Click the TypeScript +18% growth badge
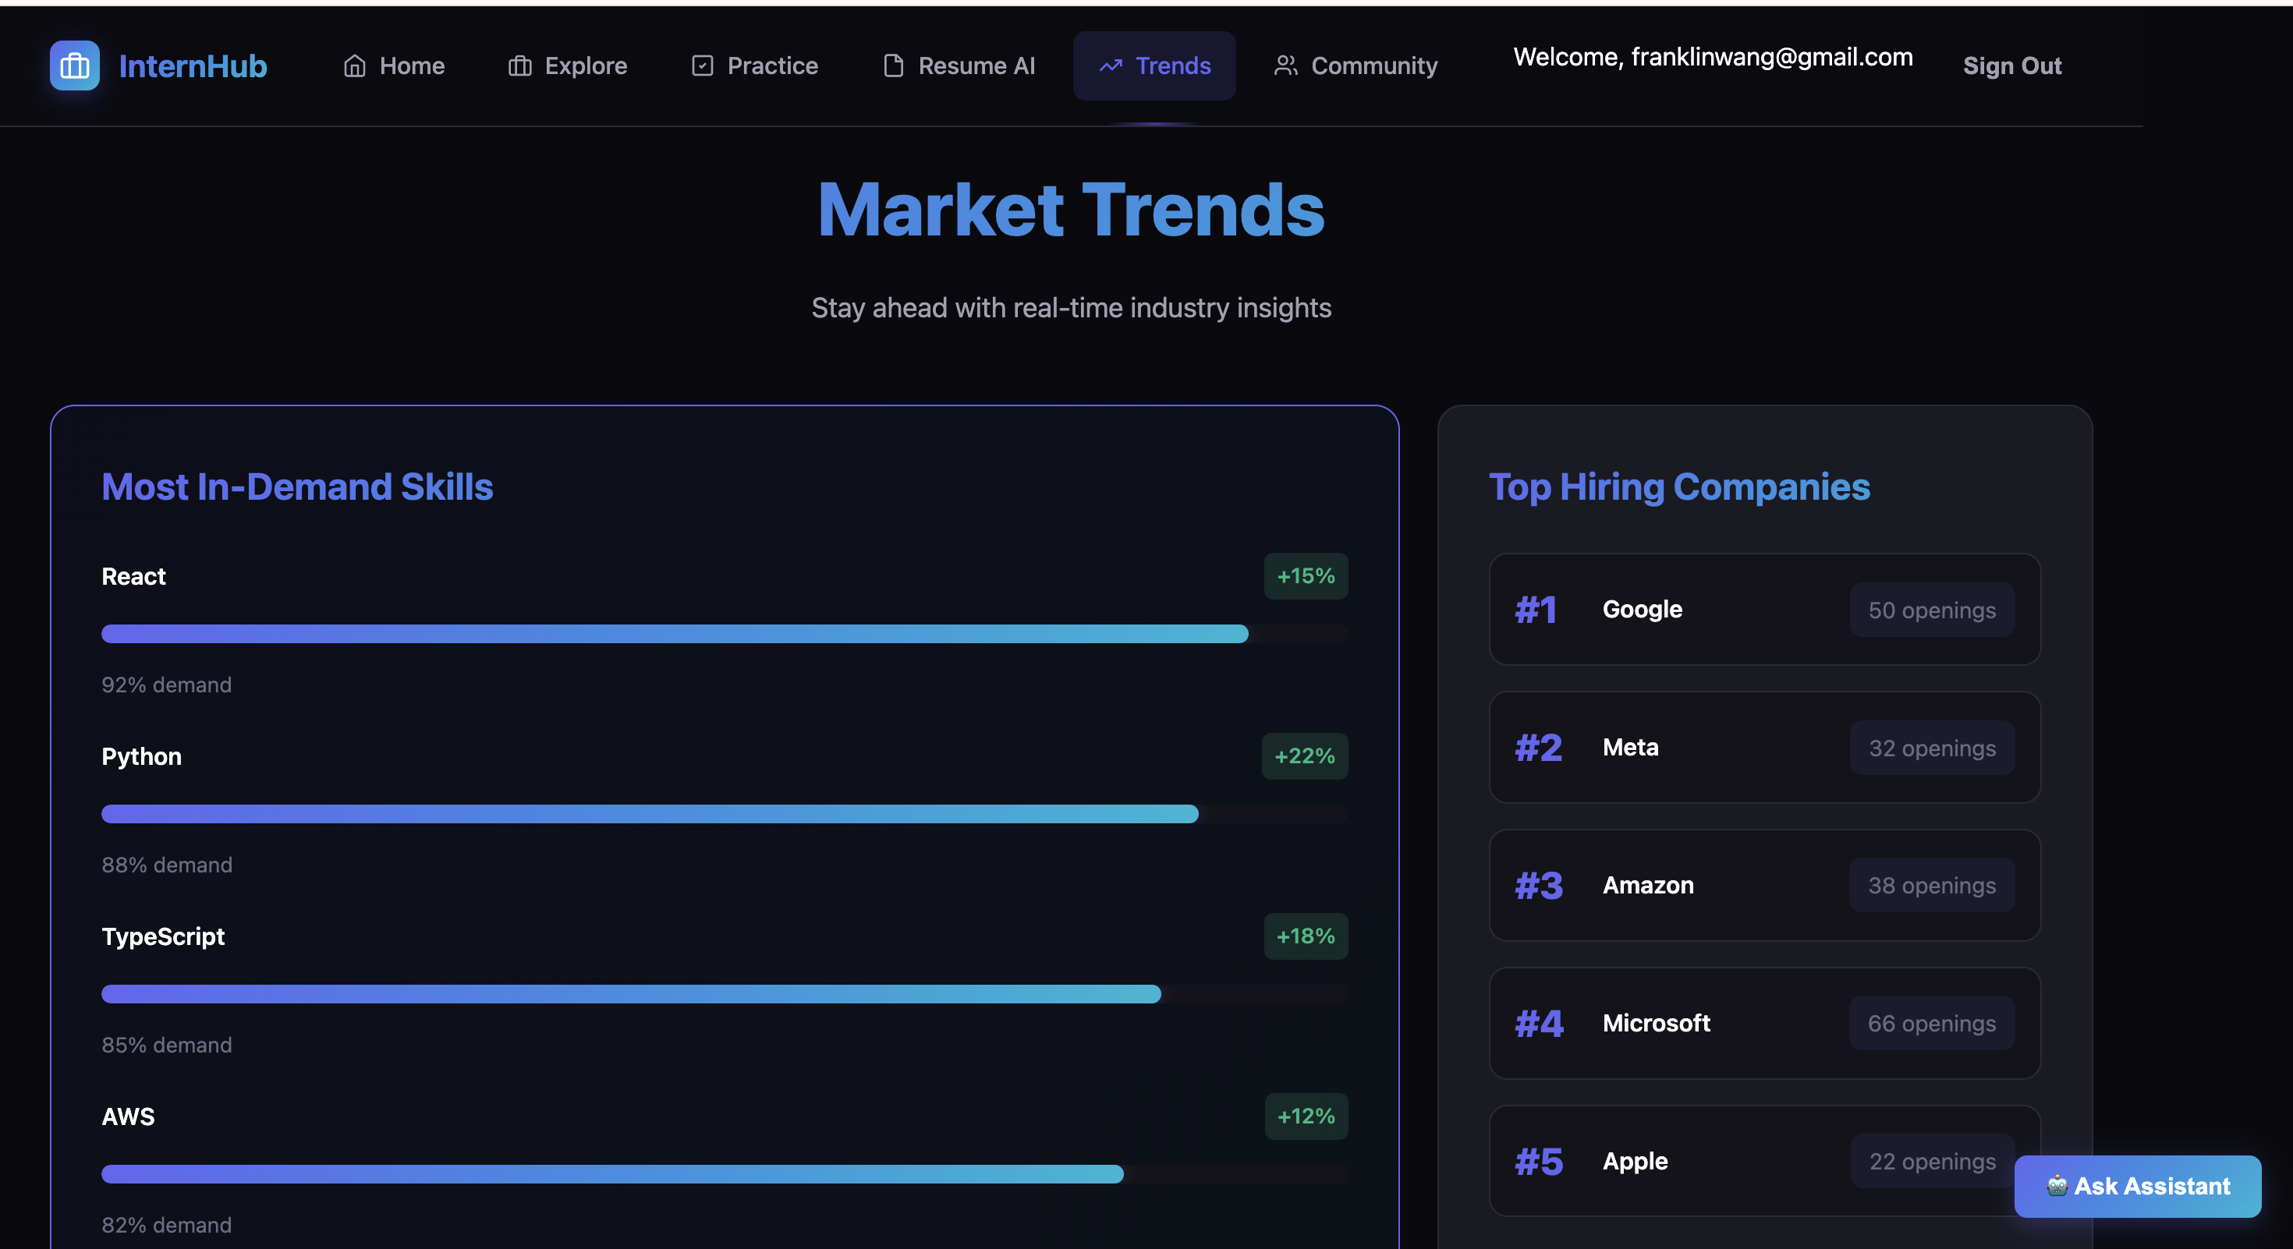Viewport: 2293px width, 1249px height. (x=1305, y=936)
